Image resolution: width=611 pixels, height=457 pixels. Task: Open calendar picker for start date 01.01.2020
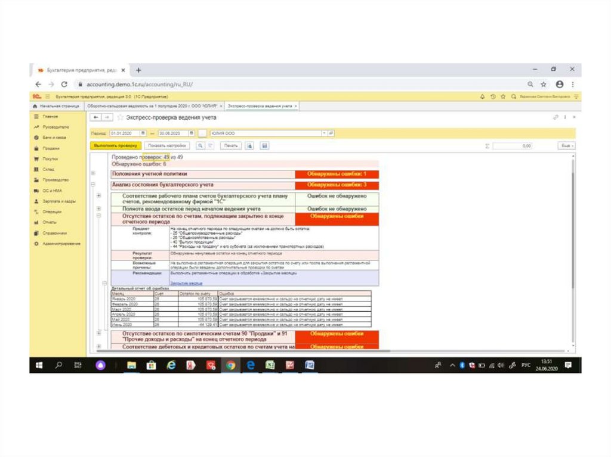143,133
